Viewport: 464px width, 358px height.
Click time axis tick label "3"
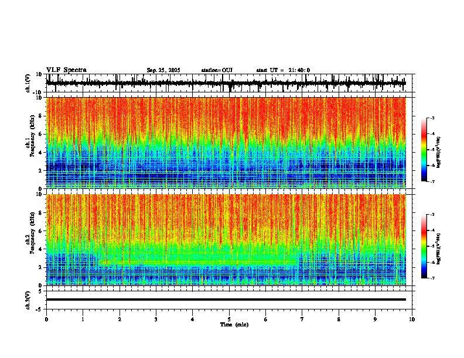click(x=156, y=319)
